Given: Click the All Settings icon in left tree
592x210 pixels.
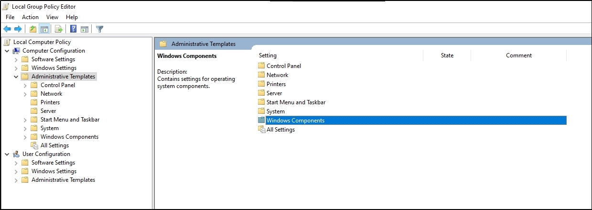Looking at the screenshot, I should 34,145.
